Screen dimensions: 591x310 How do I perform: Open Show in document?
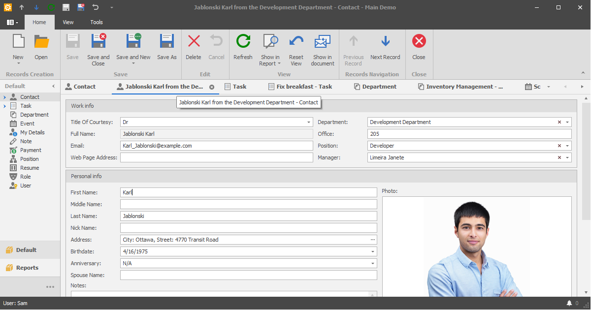(x=322, y=47)
